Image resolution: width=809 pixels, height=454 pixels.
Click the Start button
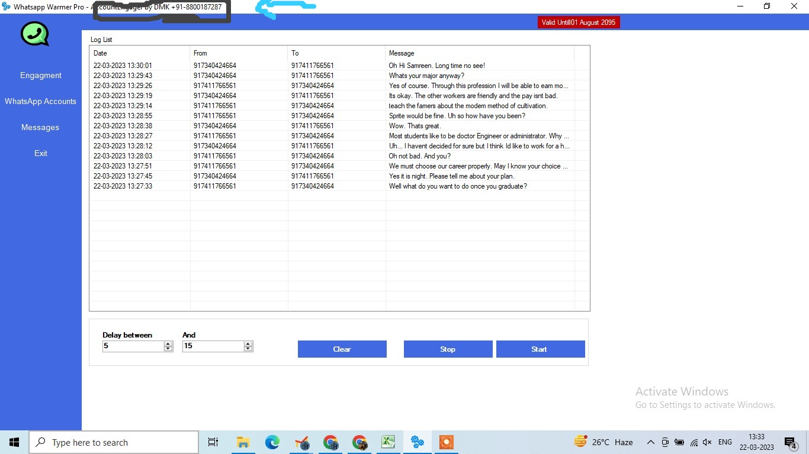(x=541, y=349)
